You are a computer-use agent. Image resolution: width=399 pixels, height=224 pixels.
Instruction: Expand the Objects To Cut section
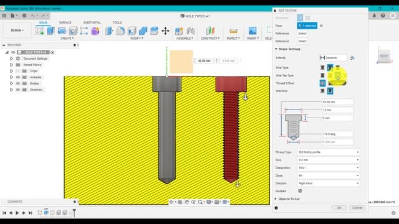pos(276,199)
